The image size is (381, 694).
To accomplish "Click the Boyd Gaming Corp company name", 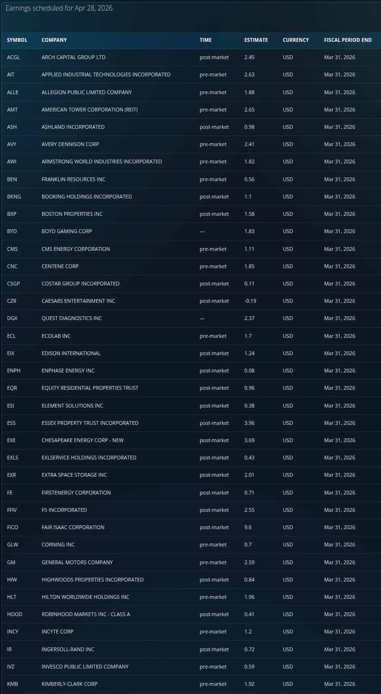I will (x=67, y=231).
